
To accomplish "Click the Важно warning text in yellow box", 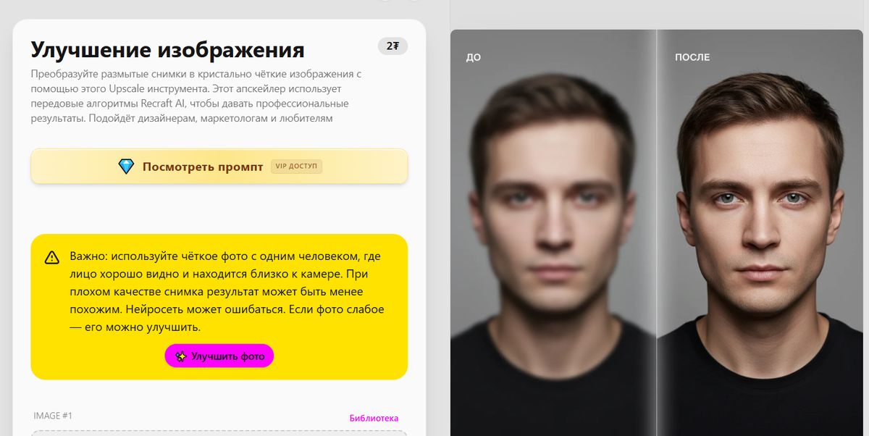I will click(227, 292).
